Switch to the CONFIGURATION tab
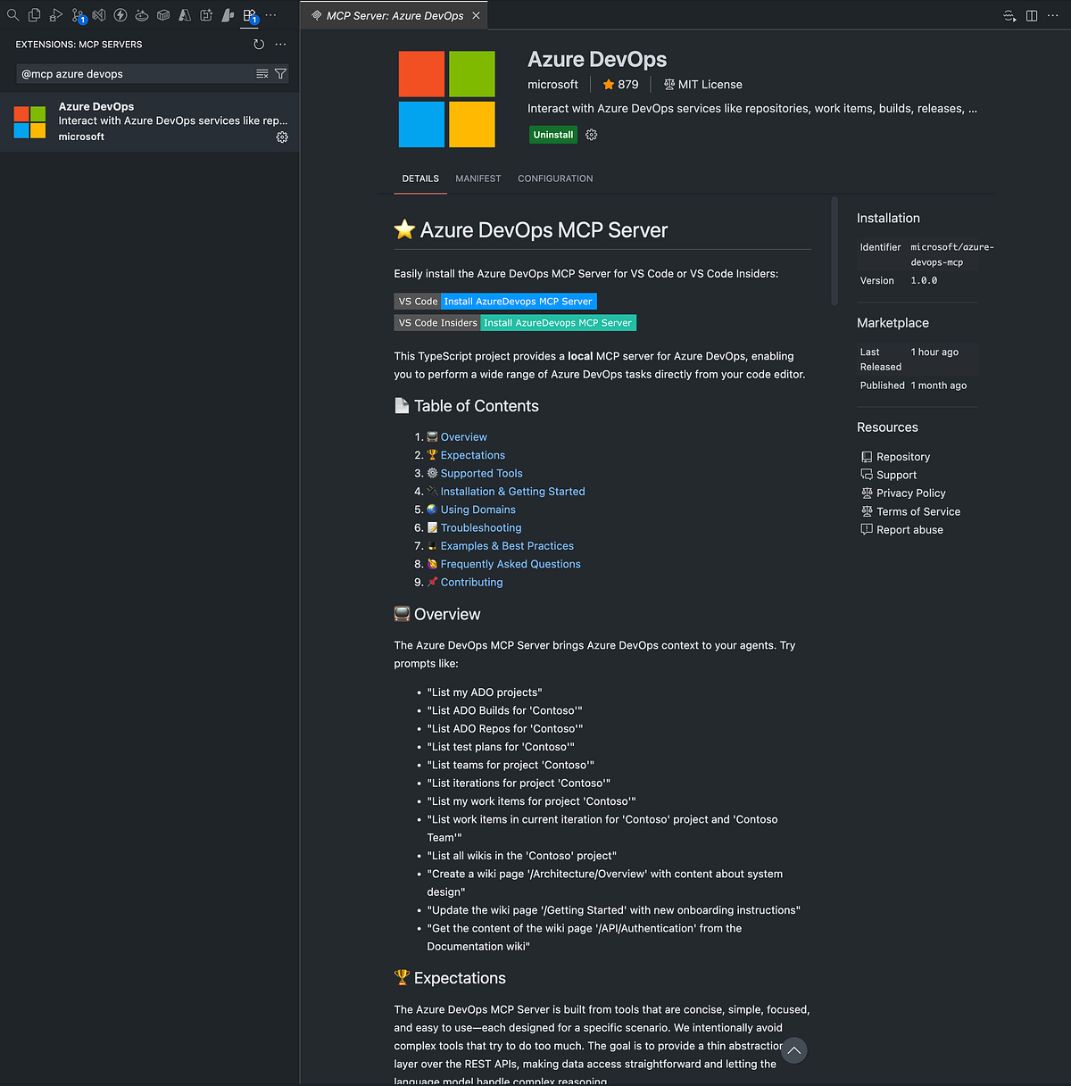The image size is (1071, 1086). tap(555, 178)
